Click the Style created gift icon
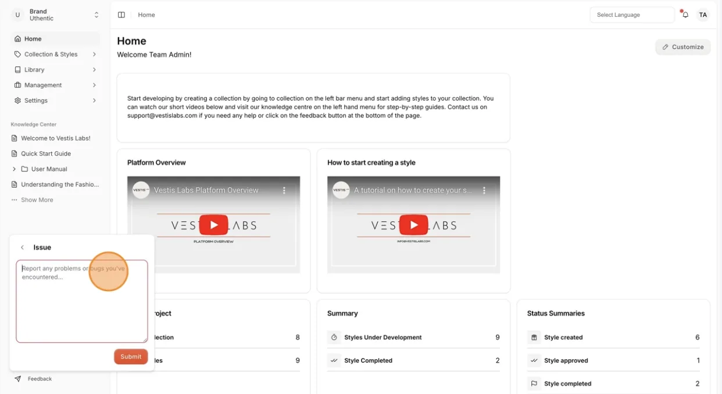The height and width of the screenshot is (394, 722). 534,338
